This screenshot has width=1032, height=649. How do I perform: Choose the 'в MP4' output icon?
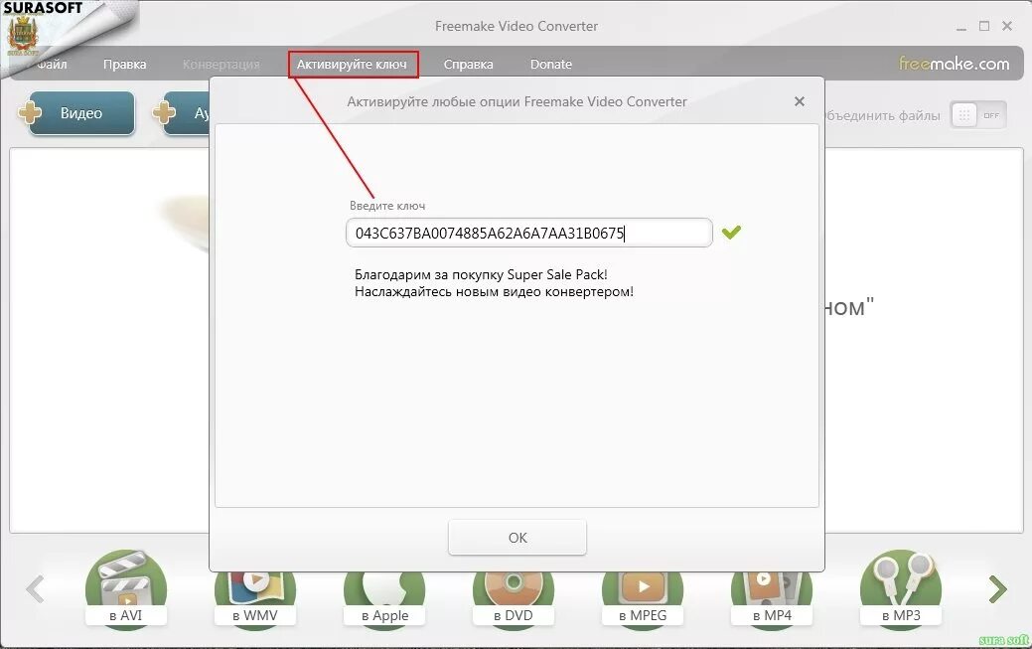(x=772, y=601)
